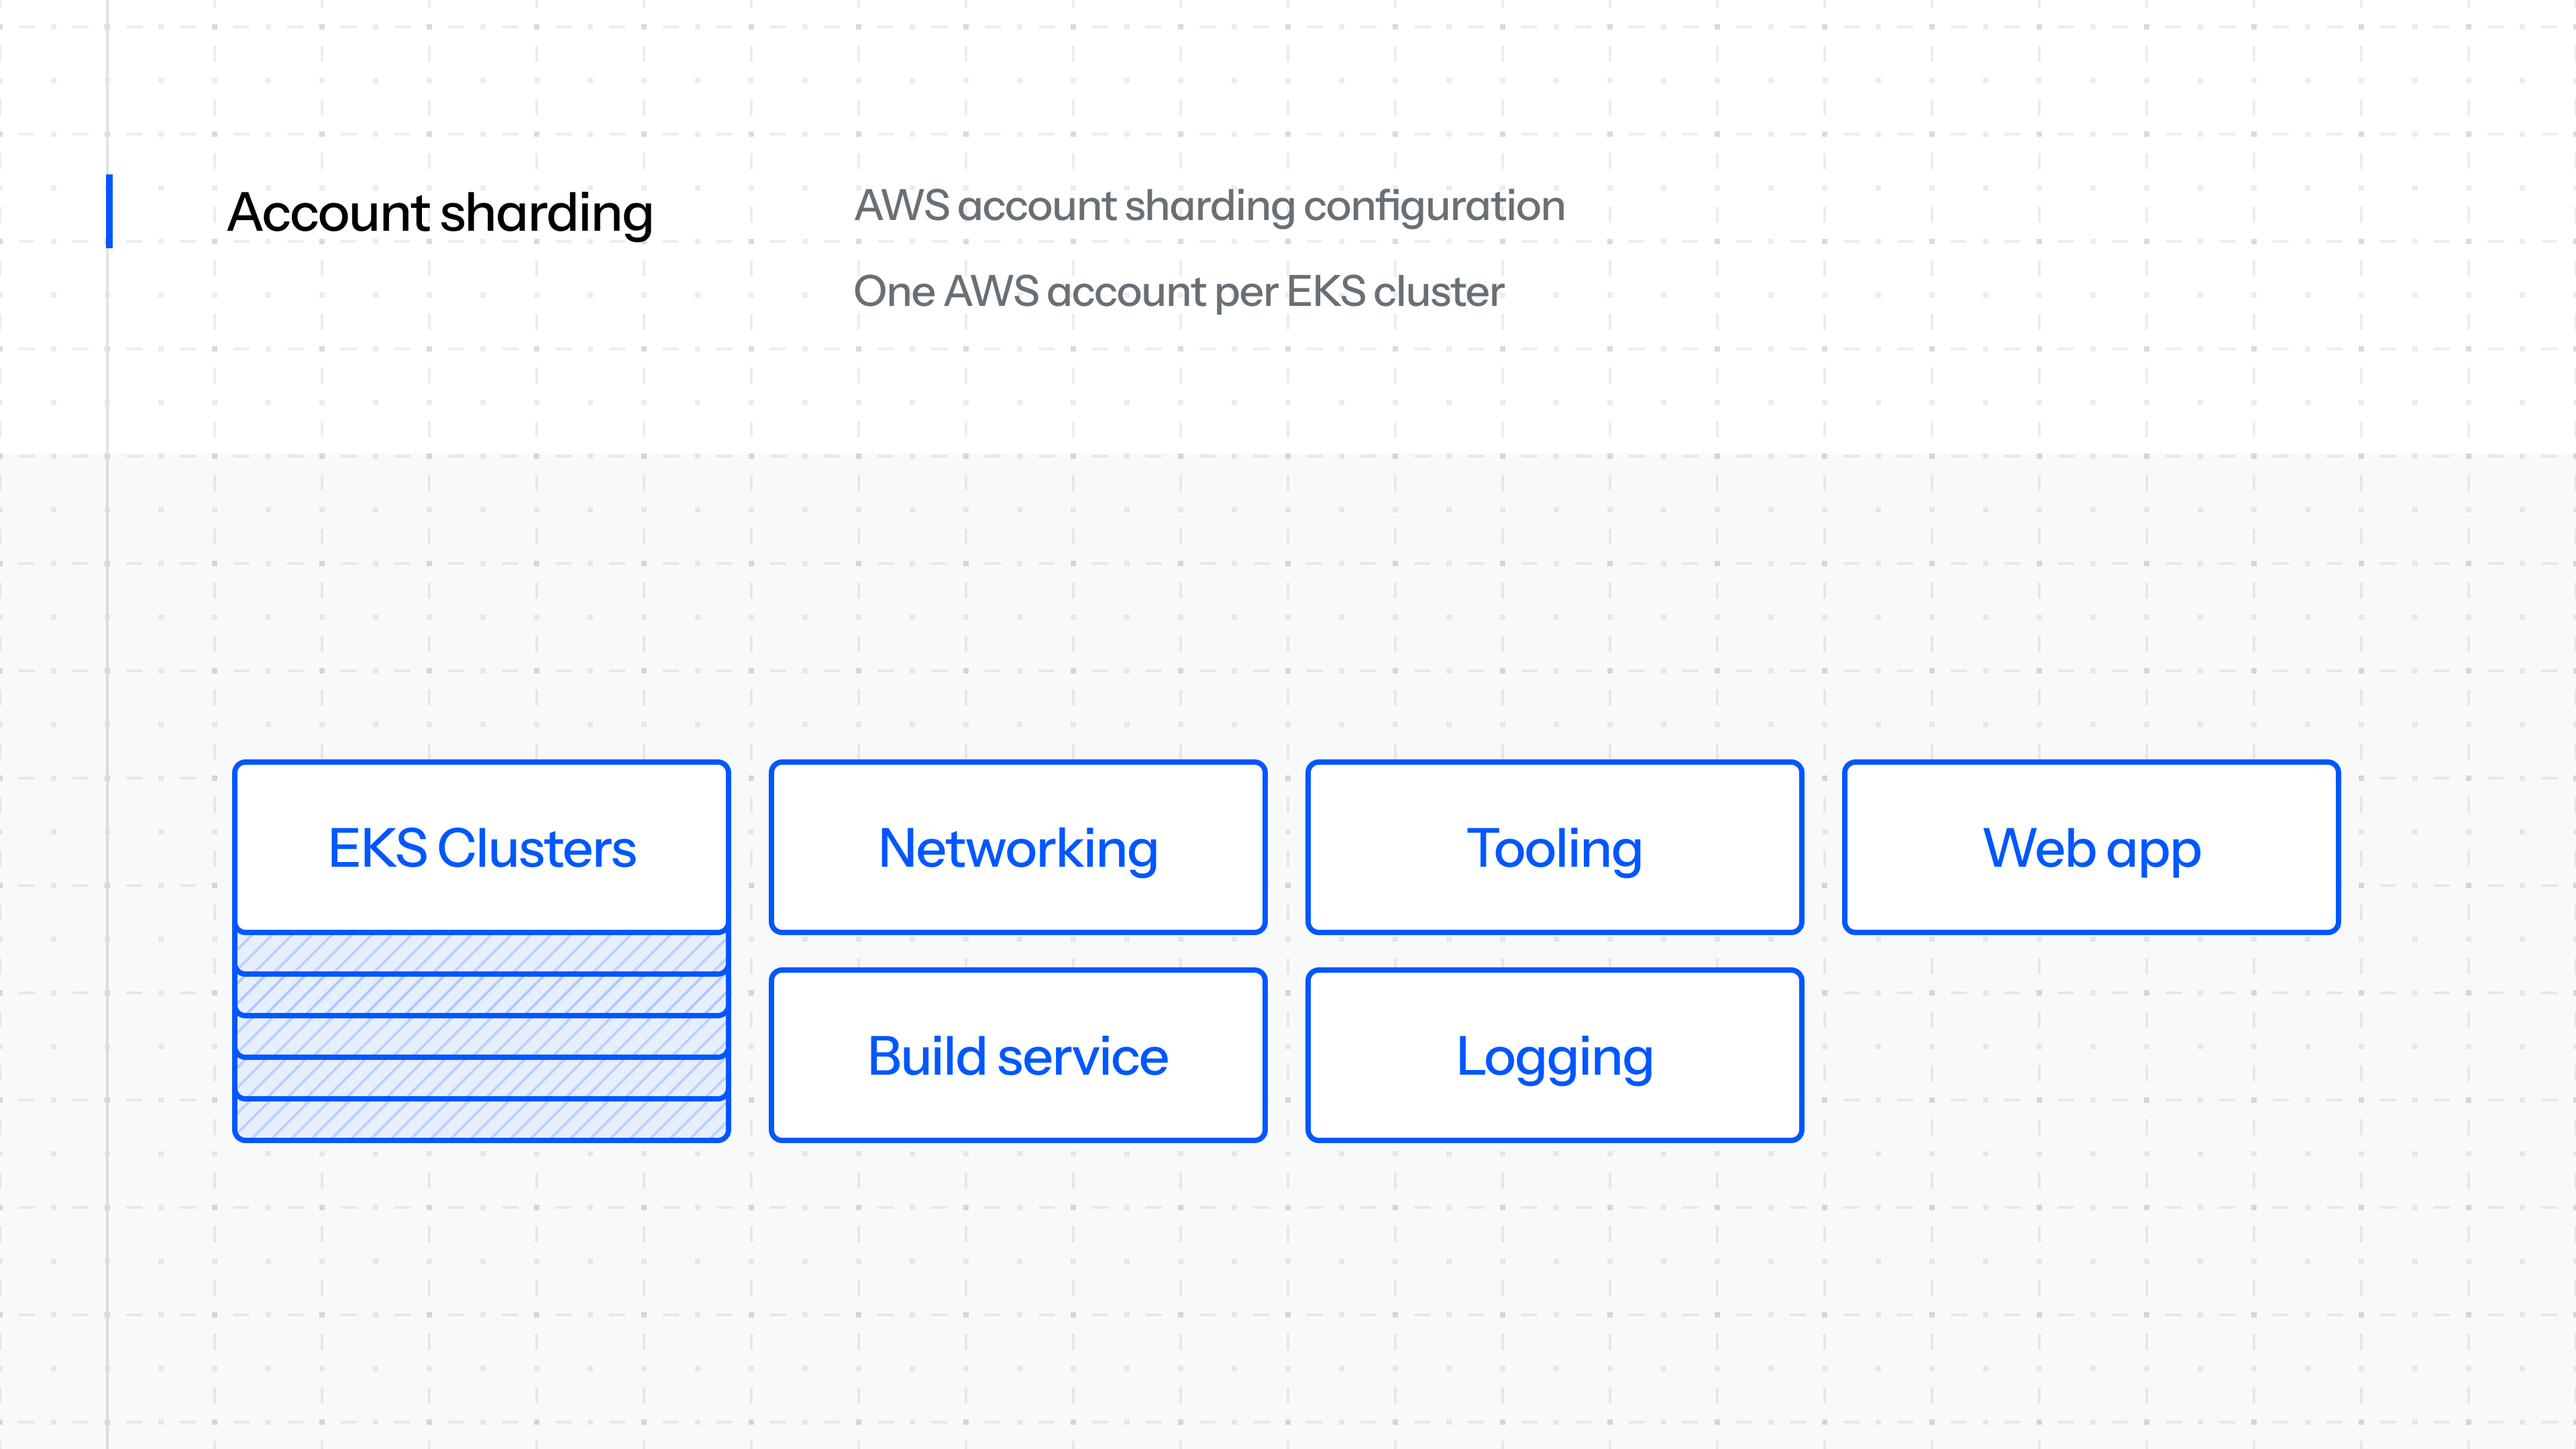Click the blue accent bar beside heading

tap(109, 211)
